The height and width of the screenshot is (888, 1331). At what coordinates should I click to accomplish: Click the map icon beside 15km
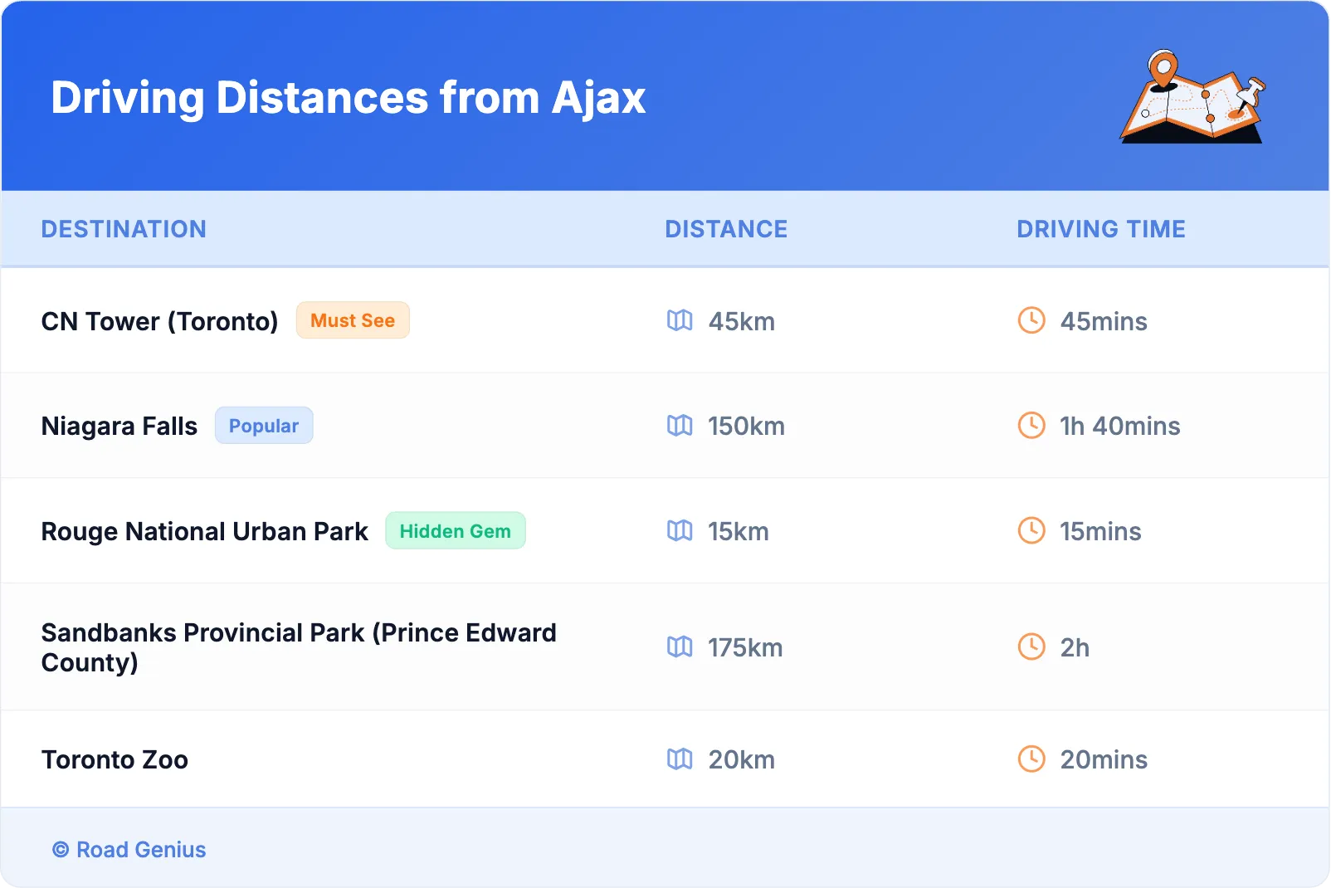(x=680, y=530)
